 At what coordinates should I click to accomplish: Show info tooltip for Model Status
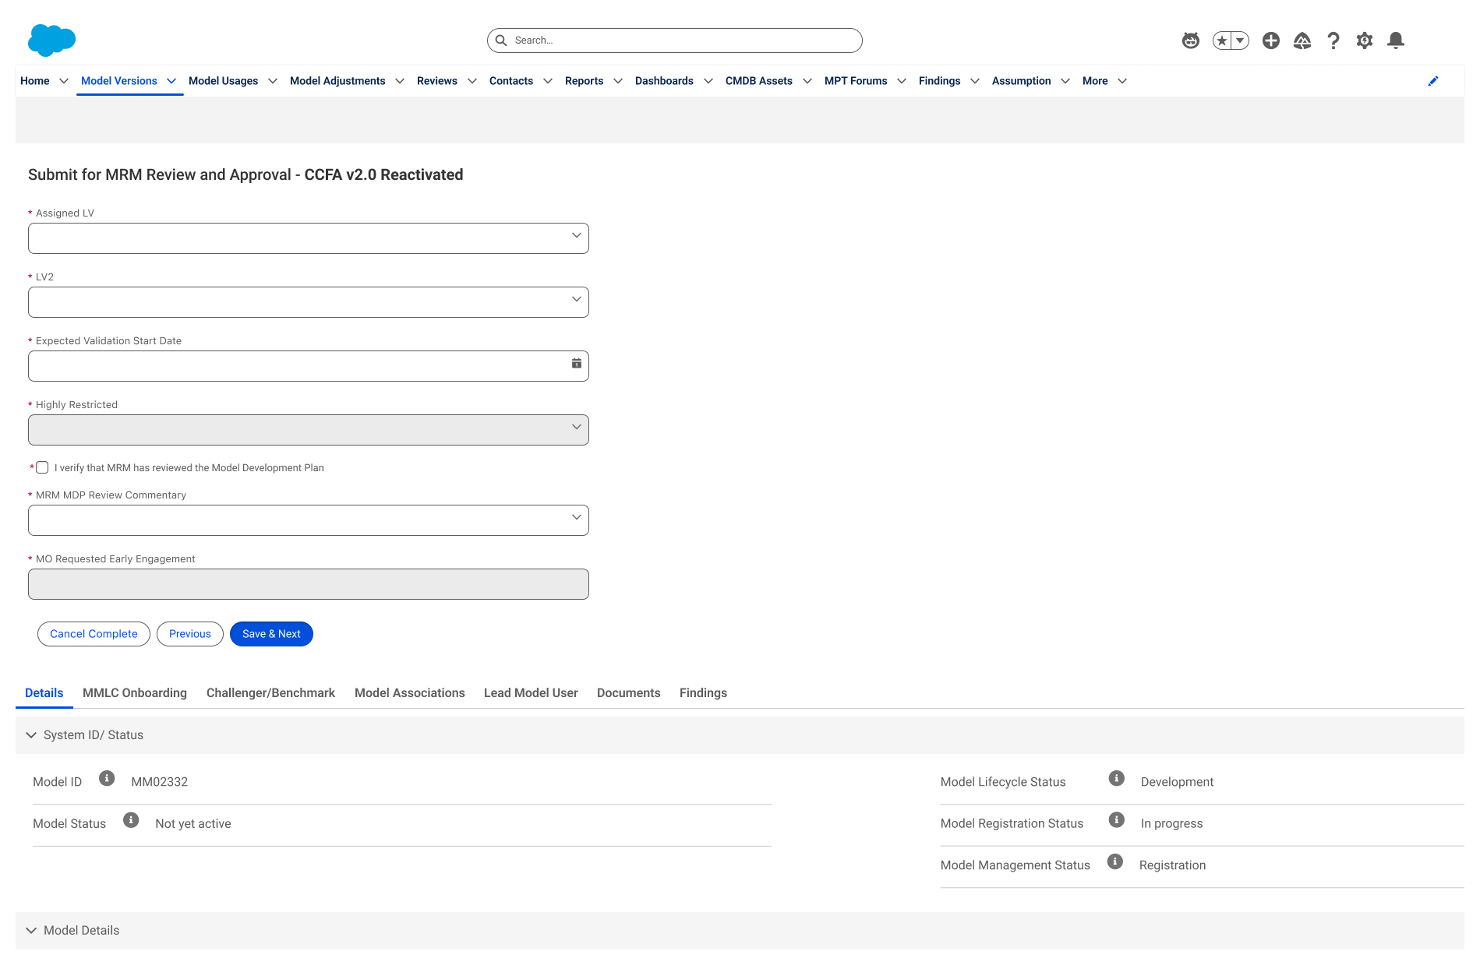pyautogui.click(x=132, y=820)
